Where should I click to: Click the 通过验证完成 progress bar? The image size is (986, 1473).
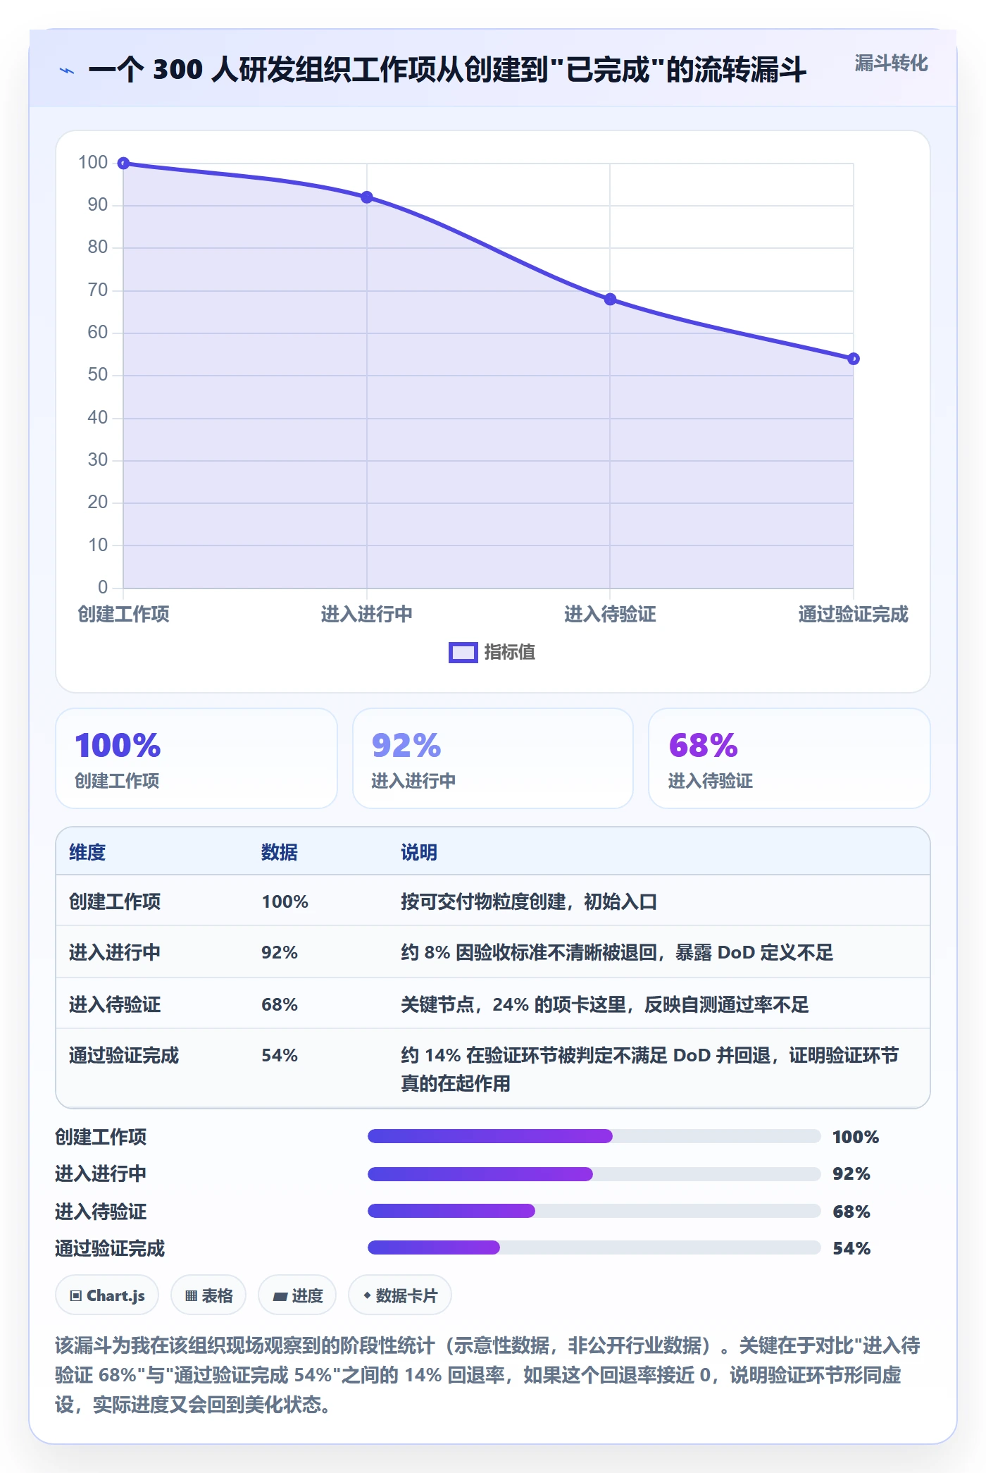pos(594,1247)
